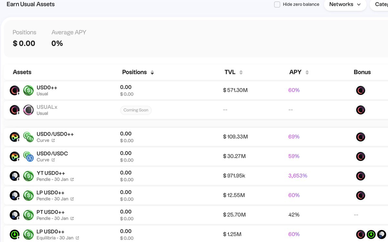388x242 pixels.
Task: Click the $971.95k TVL value
Action: tap(234, 176)
